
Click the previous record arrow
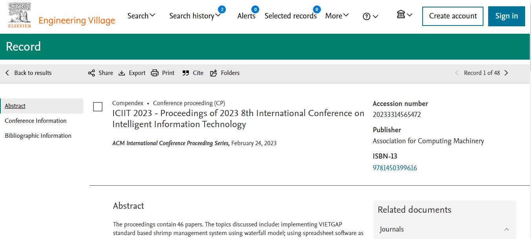click(457, 73)
